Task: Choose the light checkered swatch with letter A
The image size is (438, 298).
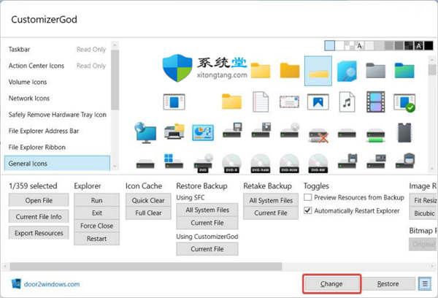Action: click(x=359, y=45)
